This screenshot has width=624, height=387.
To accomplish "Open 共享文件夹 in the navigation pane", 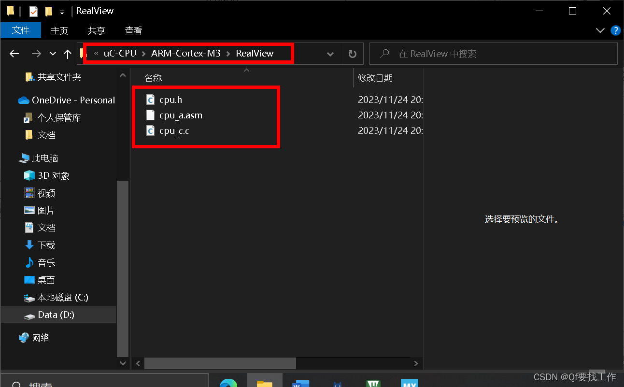I will 59,77.
